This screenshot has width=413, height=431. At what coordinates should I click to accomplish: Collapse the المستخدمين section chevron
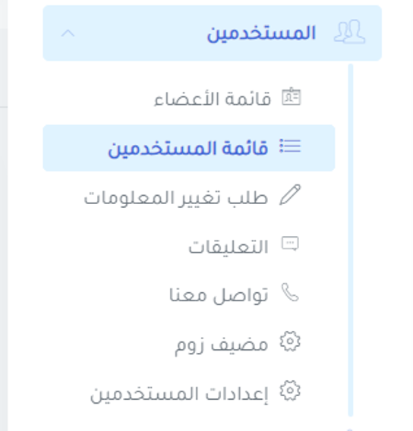tap(68, 33)
